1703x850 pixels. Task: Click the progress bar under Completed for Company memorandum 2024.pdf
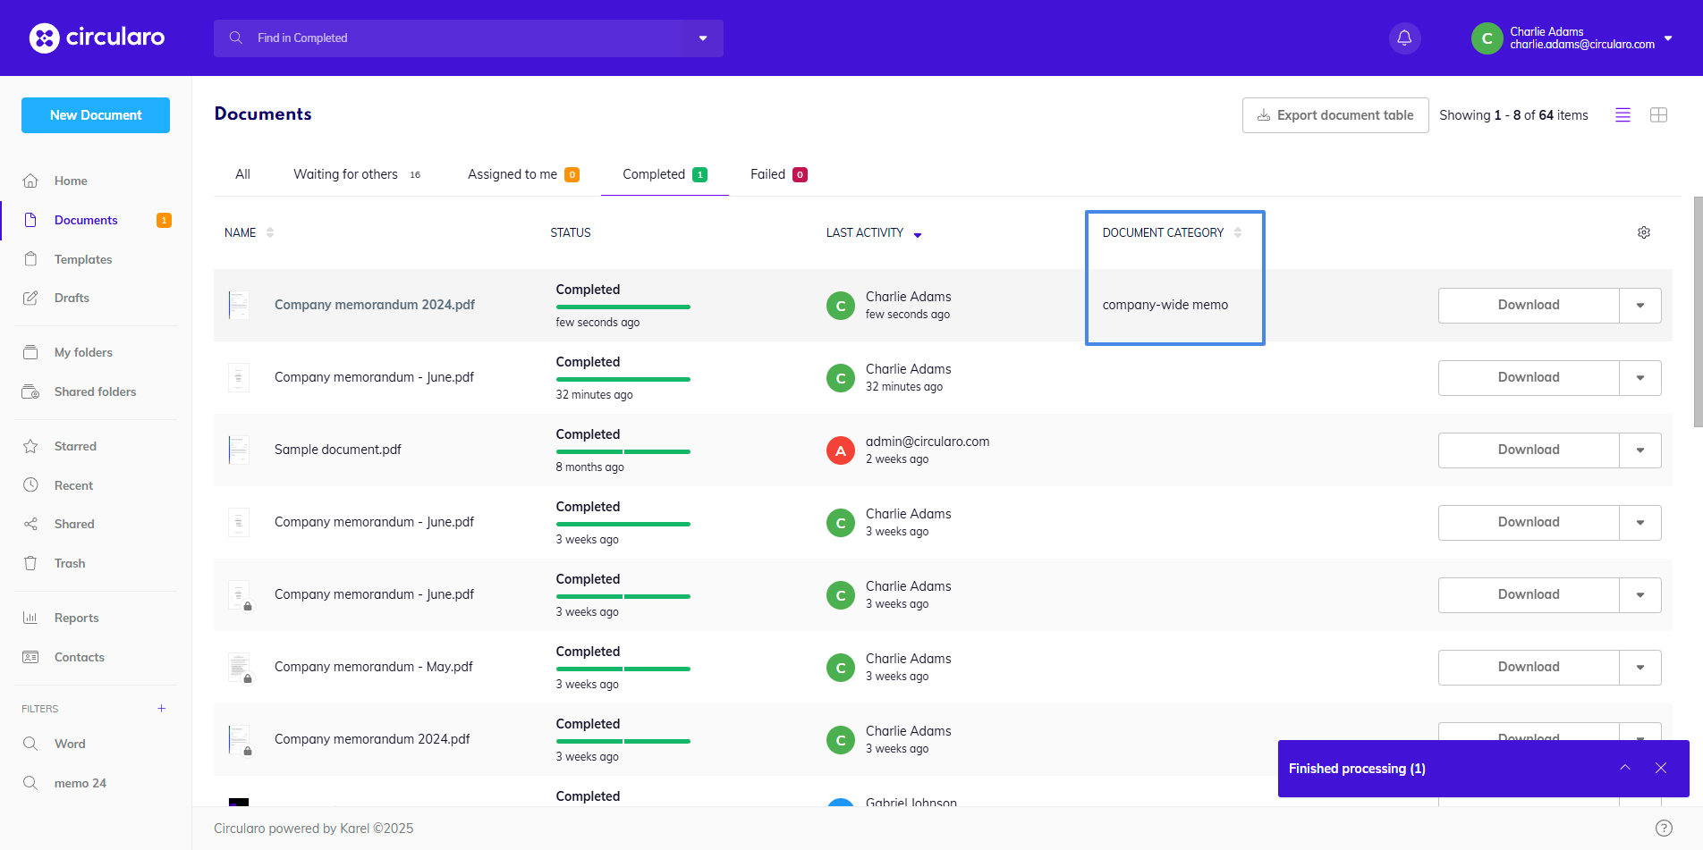pyautogui.click(x=623, y=307)
